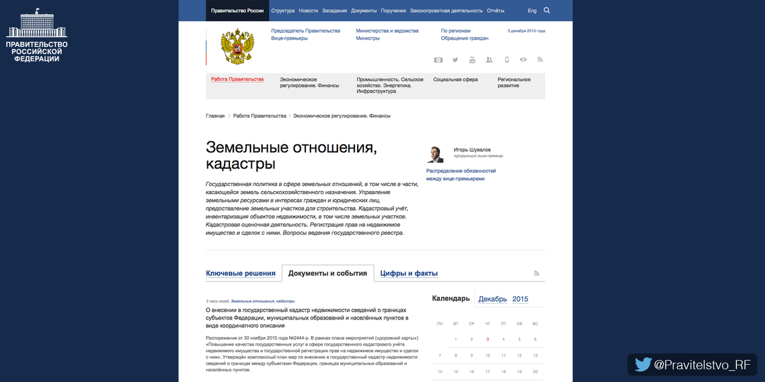
Task: Open the Вице-премьеры link
Action: coord(289,38)
